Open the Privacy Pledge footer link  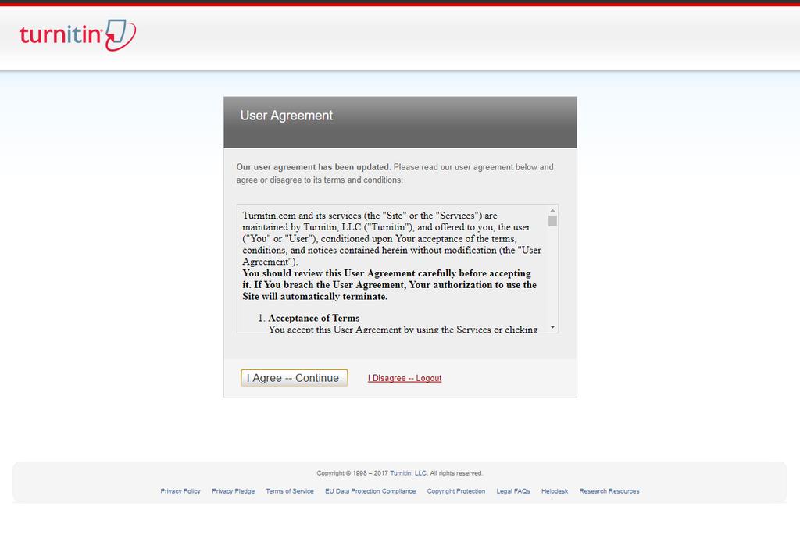point(233,491)
